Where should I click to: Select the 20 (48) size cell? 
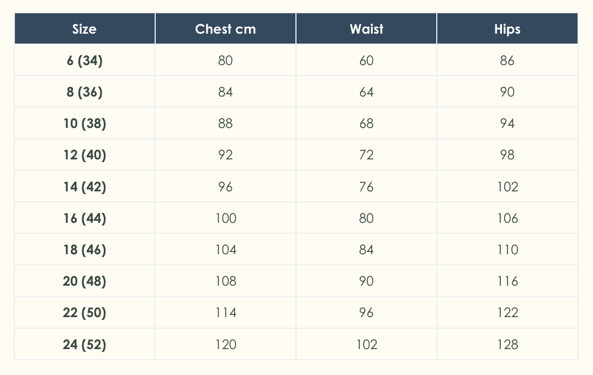tap(84, 281)
